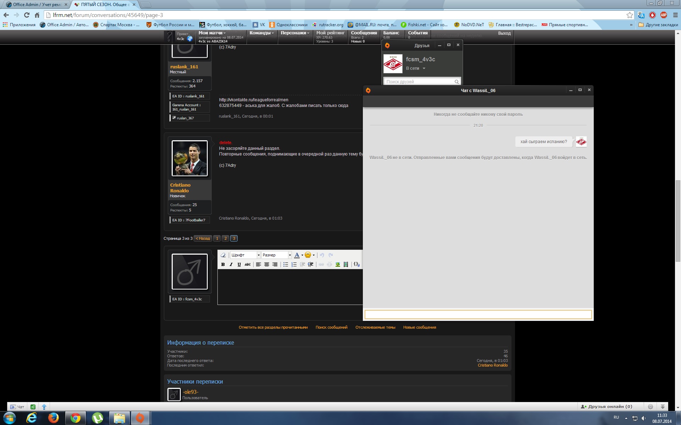The width and height of the screenshot is (681, 425).
Task: Click the Поиск сообщений link
Action: click(331, 327)
